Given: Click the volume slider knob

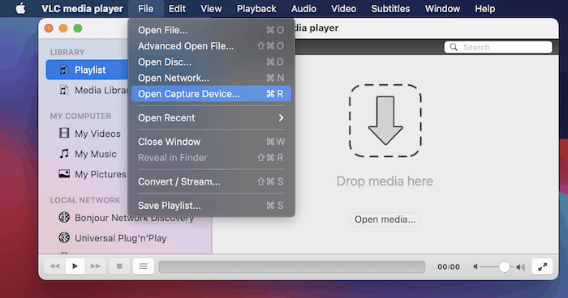Looking at the screenshot, I should 504,266.
